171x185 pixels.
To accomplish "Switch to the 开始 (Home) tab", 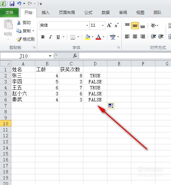I will click(x=28, y=13).
